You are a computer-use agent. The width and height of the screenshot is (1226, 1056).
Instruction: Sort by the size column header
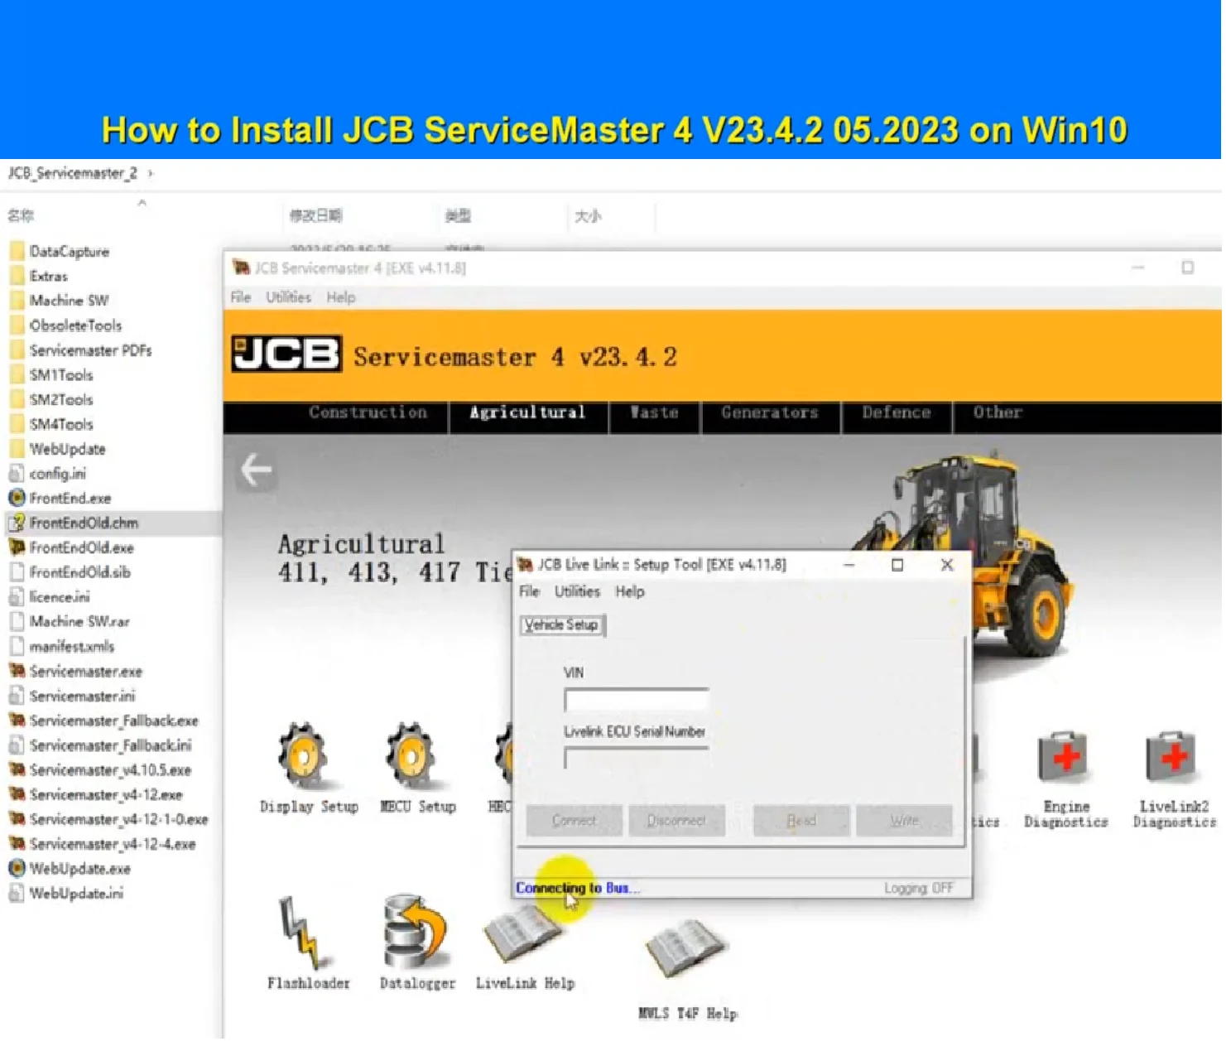pyautogui.click(x=589, y=217)
